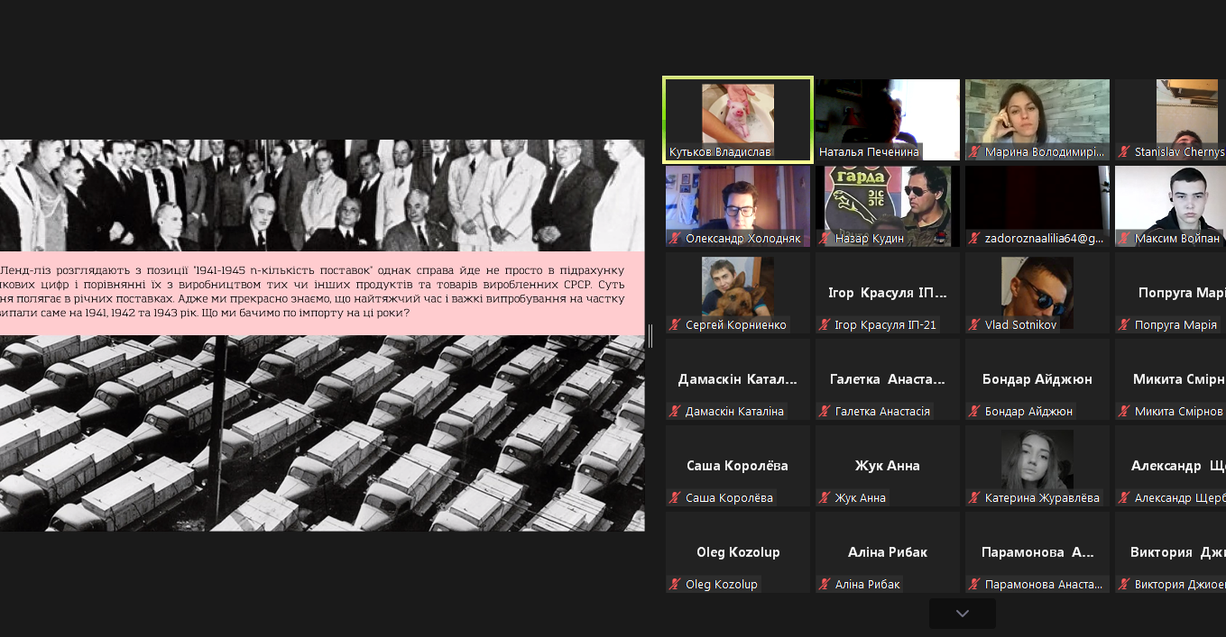The width and height of the screenshot is (1226, 637).
Task: Select Кутьков Владислав's highlighted speaker tile
Action: coord(738,119)
